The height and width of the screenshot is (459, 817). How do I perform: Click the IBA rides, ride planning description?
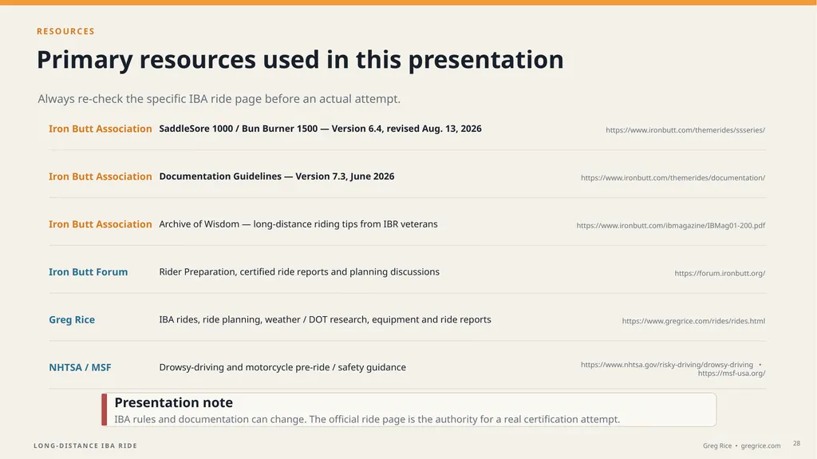click(326, 320)
